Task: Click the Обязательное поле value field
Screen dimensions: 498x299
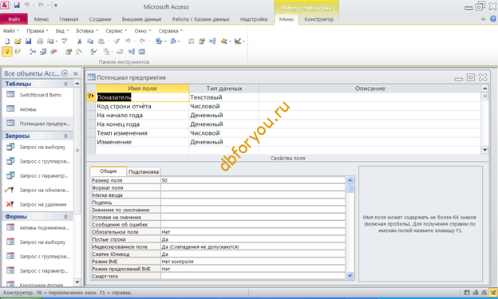Action: pyautogui.click(x=253, y=232)
